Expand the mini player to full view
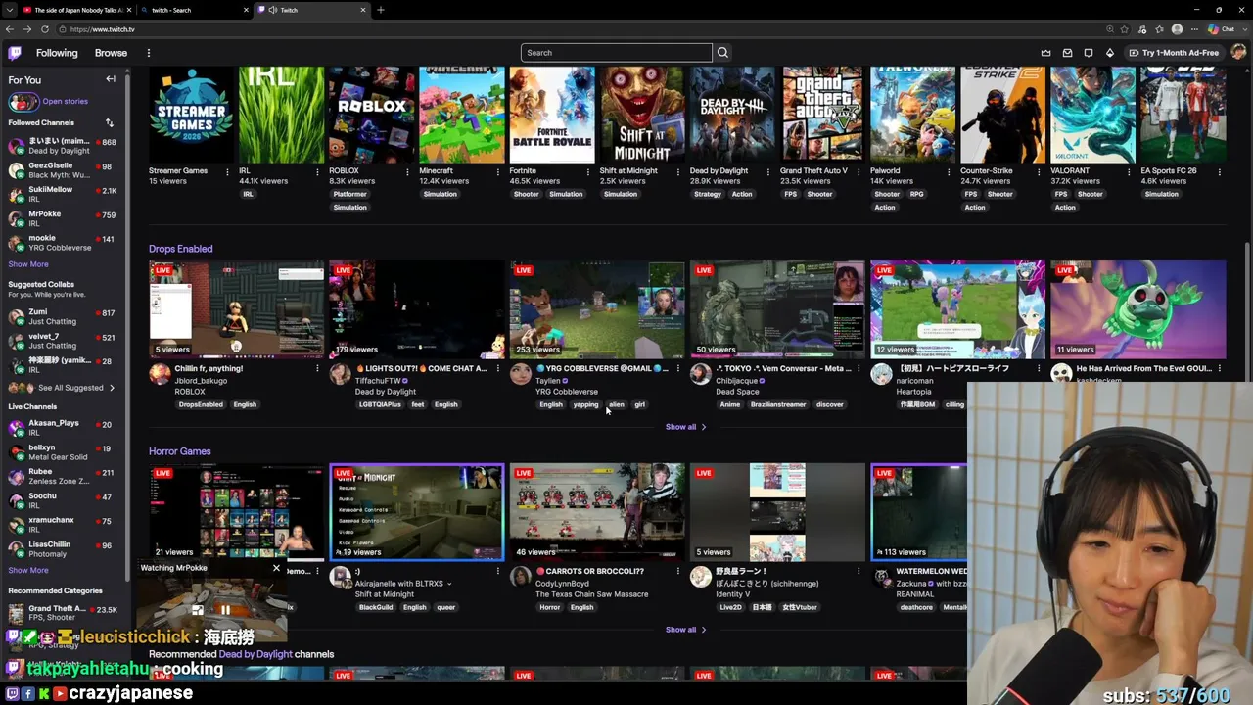This screenshot has width=1253, height=705. pos(198,610)
